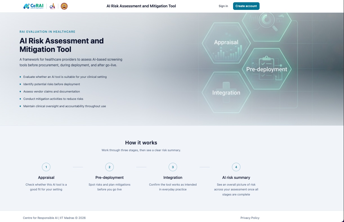This screenshot has height=222, width=344.
Task: Open the Sign in link
Action: point(223,6)
